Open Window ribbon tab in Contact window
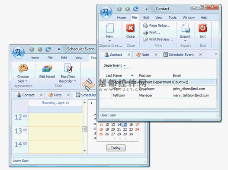The image size is (228, 170). click(x=189, y=18)
